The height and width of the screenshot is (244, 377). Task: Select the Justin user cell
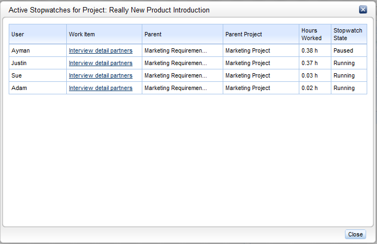(37, 63)
